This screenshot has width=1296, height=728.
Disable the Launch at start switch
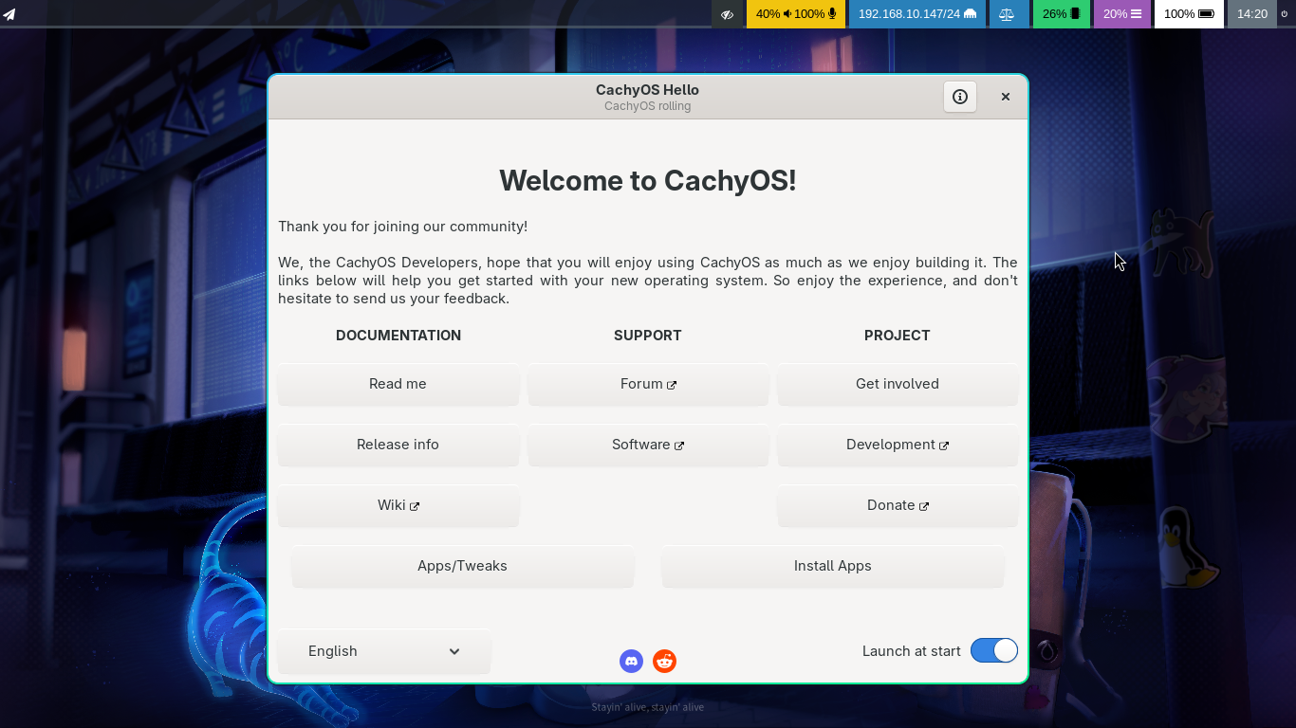(994, 650)
